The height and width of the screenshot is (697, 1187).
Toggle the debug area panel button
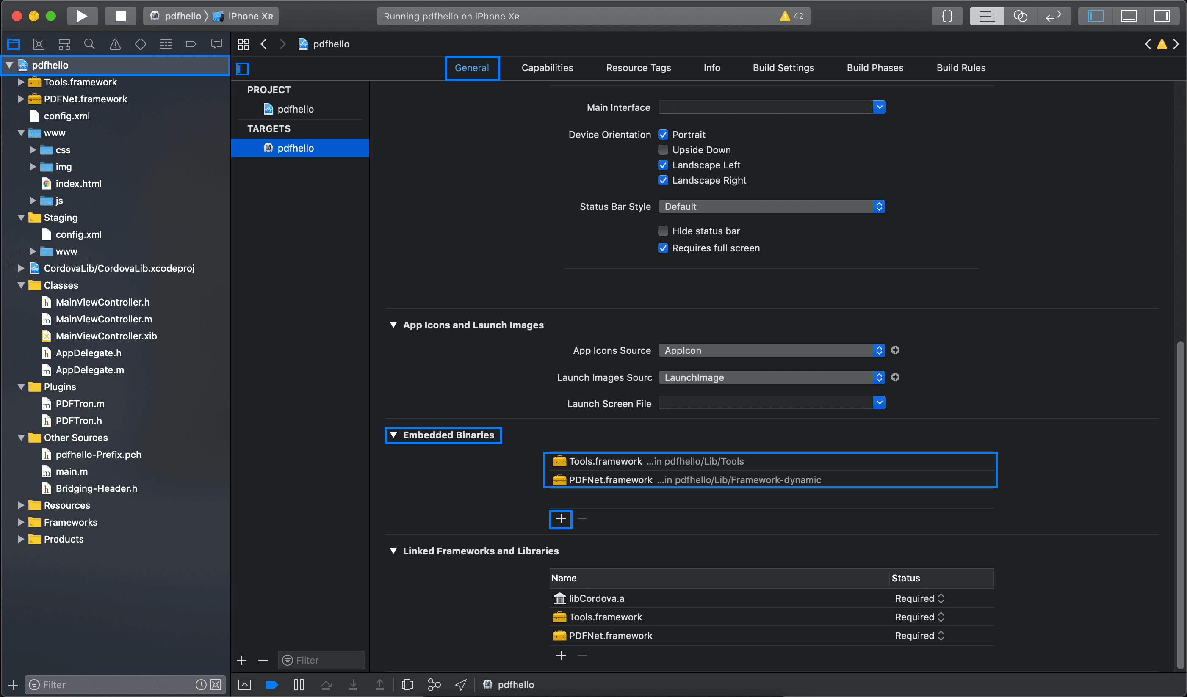(x=1129, y=16)
